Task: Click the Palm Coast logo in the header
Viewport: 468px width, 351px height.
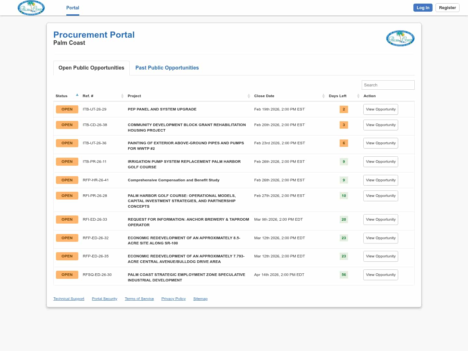Action: pos(31,8)
